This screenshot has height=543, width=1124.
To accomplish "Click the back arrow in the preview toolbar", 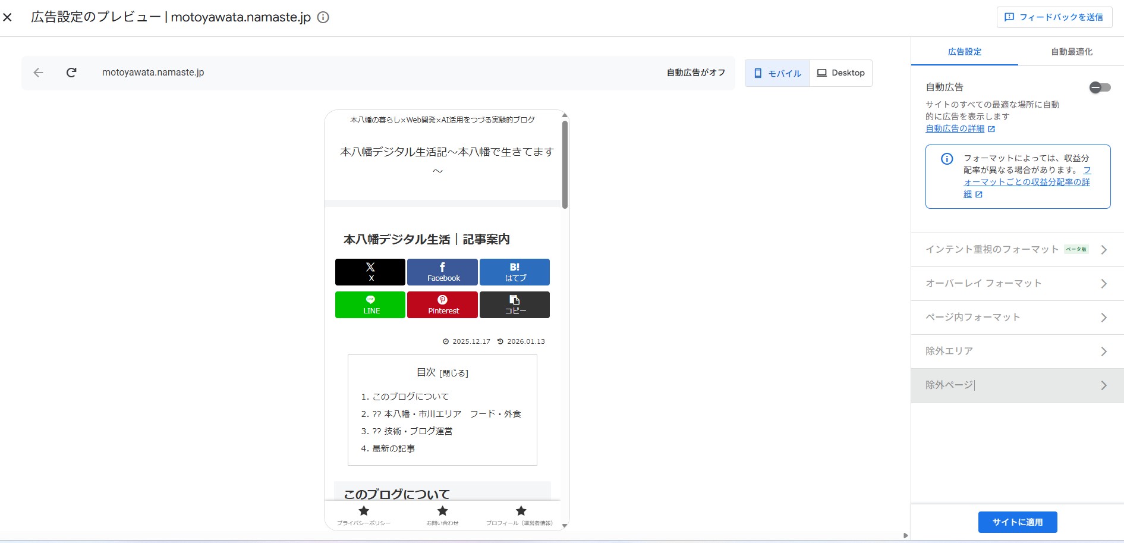I will pos(38,73).
